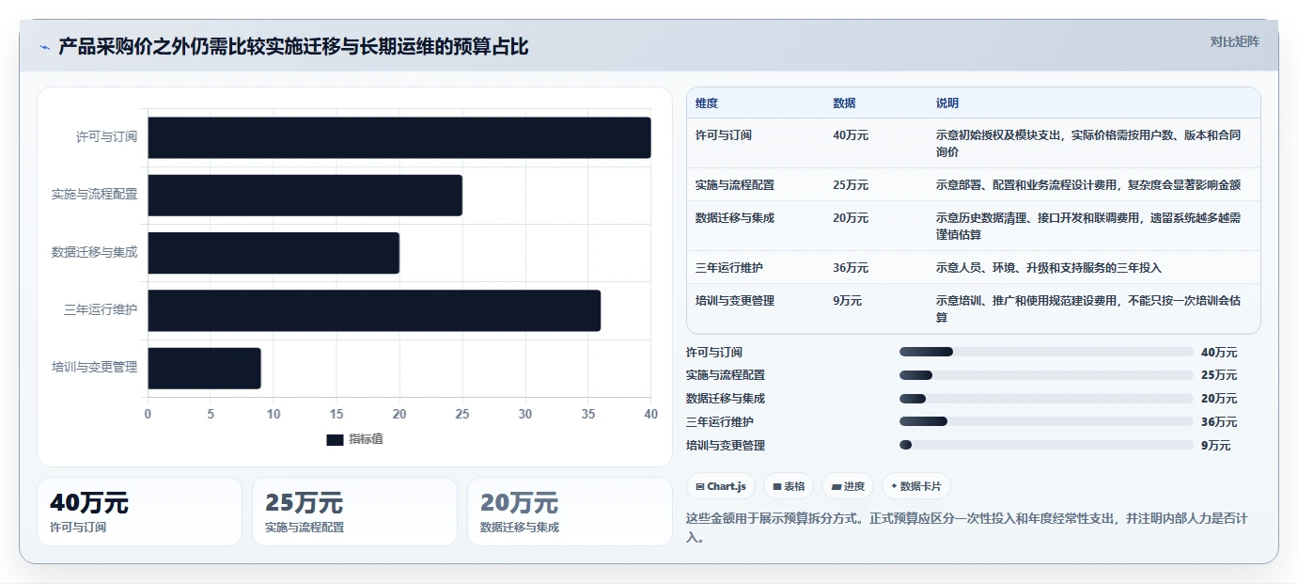Viewport: 1298px width, 584px height.
Task: Click the 维度 column header
Action: (707, 103)
